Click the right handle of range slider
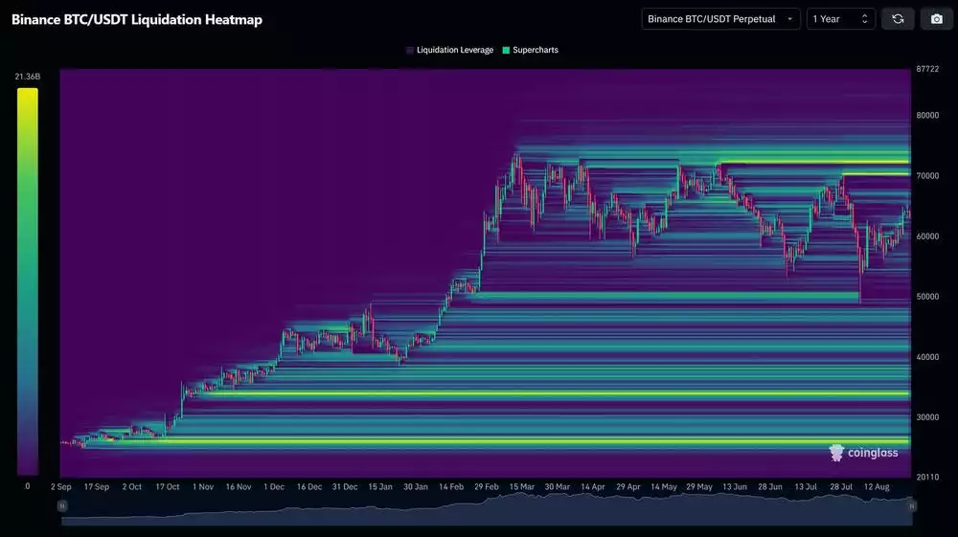 pyautogui.click(x=911, y=505)
